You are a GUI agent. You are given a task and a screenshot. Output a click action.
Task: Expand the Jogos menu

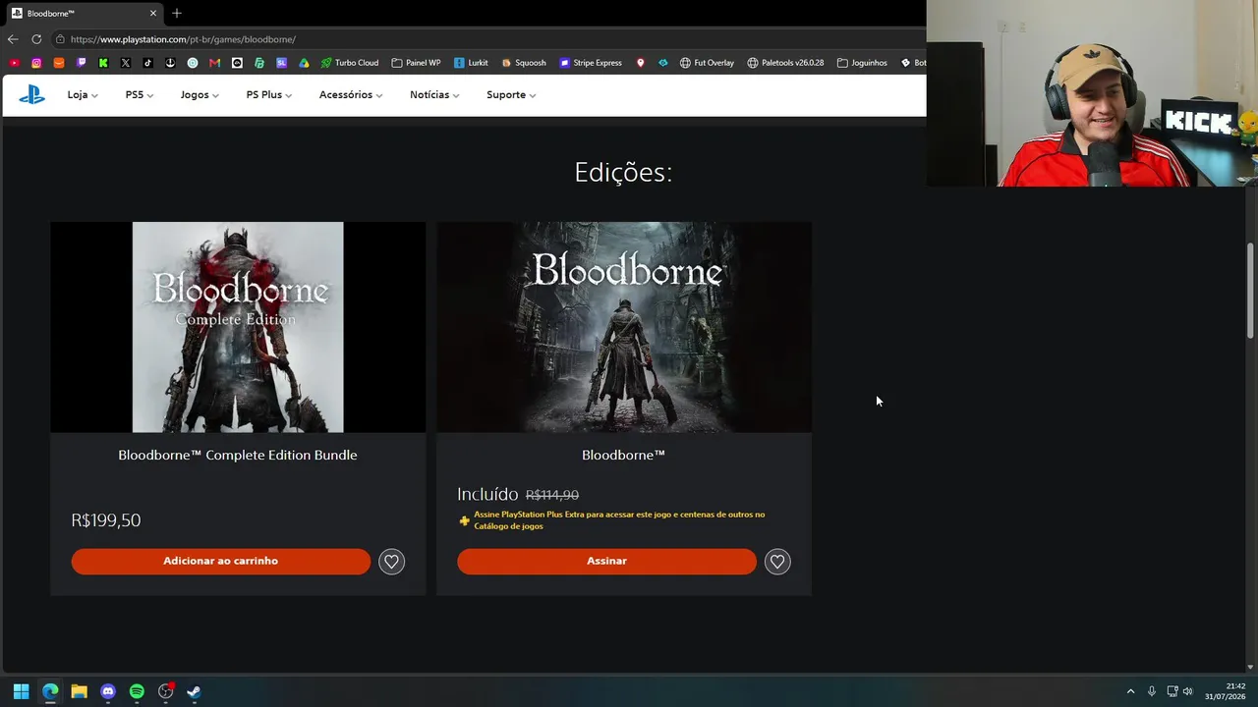coord(200,95)
